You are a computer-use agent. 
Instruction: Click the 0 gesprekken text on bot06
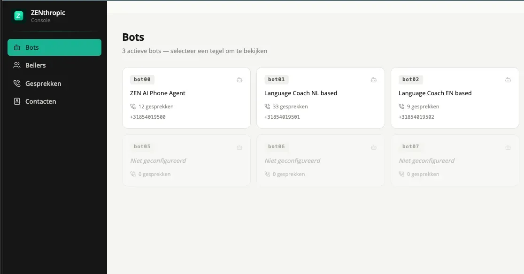click(x=289, y=174)
